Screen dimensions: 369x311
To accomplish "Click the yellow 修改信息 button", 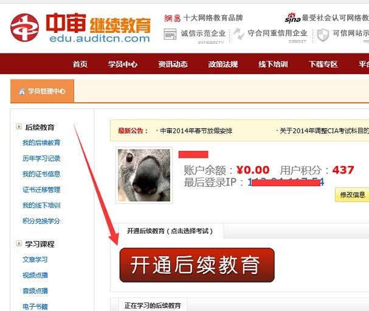I will 352,195.
